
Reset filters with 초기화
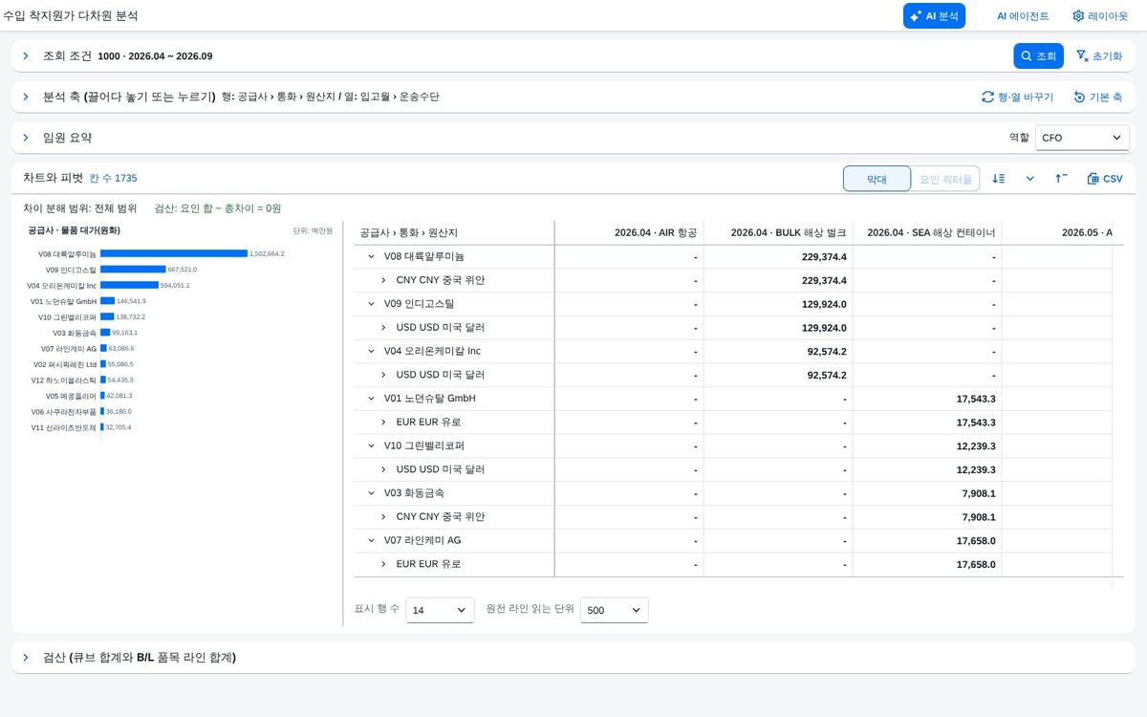1099,56
